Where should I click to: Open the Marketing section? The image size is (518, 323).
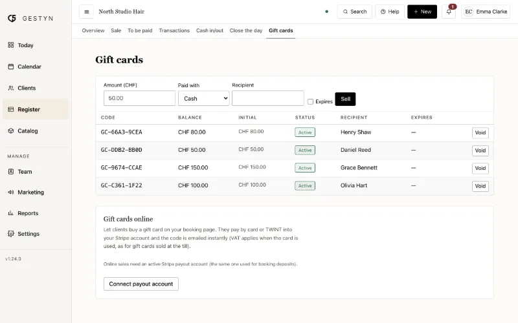[x=36, y=192]
